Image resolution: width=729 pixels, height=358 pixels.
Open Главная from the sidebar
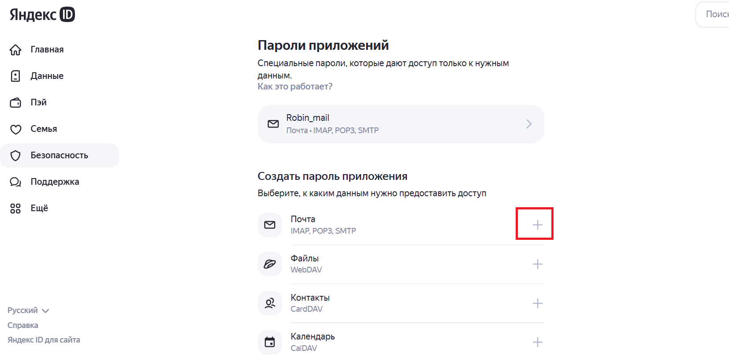pyautogui.click(x=47, y=49)
